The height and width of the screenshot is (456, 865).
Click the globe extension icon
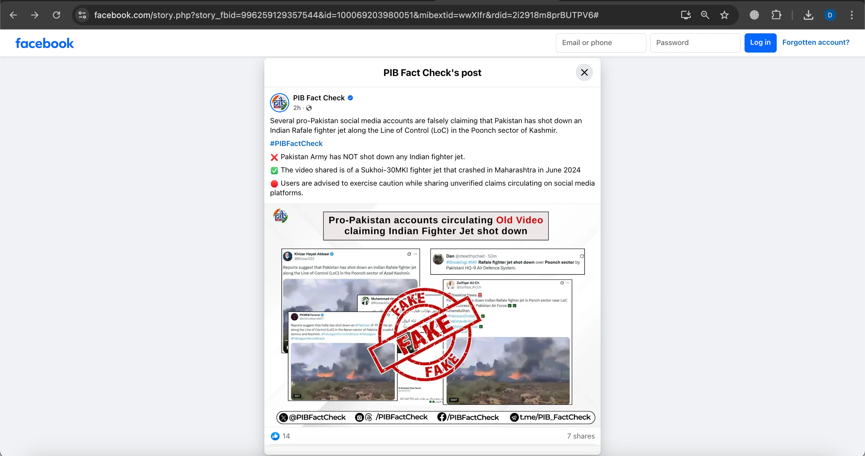pos(754,15)
